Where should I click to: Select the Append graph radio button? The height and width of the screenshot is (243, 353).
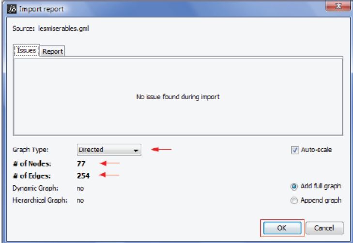click(x=294, y=200)
